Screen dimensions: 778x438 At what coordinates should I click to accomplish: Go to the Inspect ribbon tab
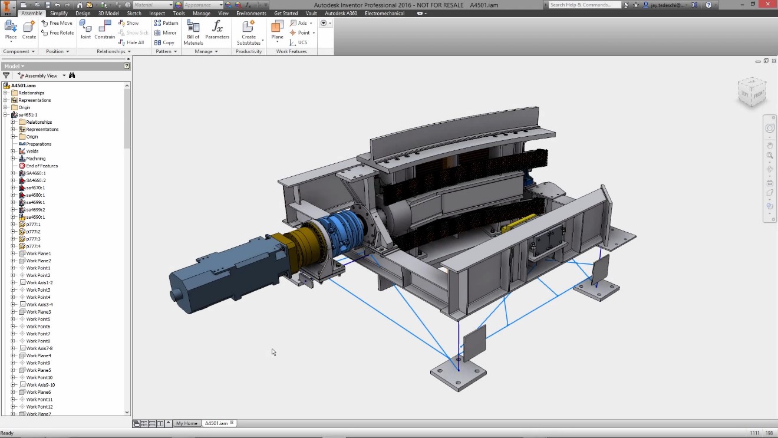(x=157, y=13)
